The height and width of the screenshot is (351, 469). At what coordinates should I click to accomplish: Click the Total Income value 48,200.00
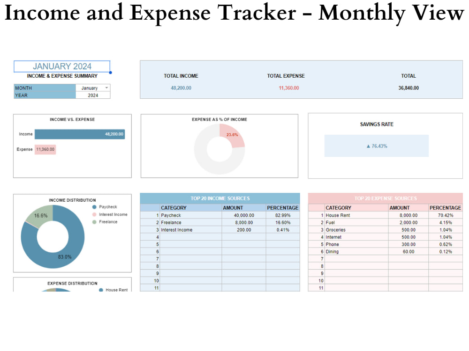(x=181, y=88)
